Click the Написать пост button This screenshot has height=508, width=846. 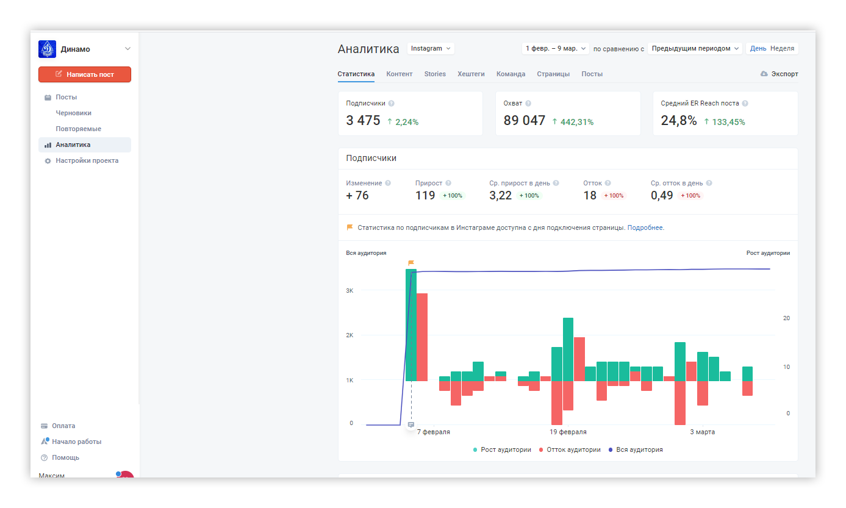[85, 74]
